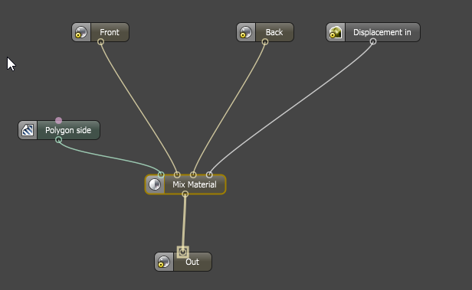This screenshot has height=290, width=472.
Task: Click the Displacement in node icon
Action: click(x=336, y=32)
